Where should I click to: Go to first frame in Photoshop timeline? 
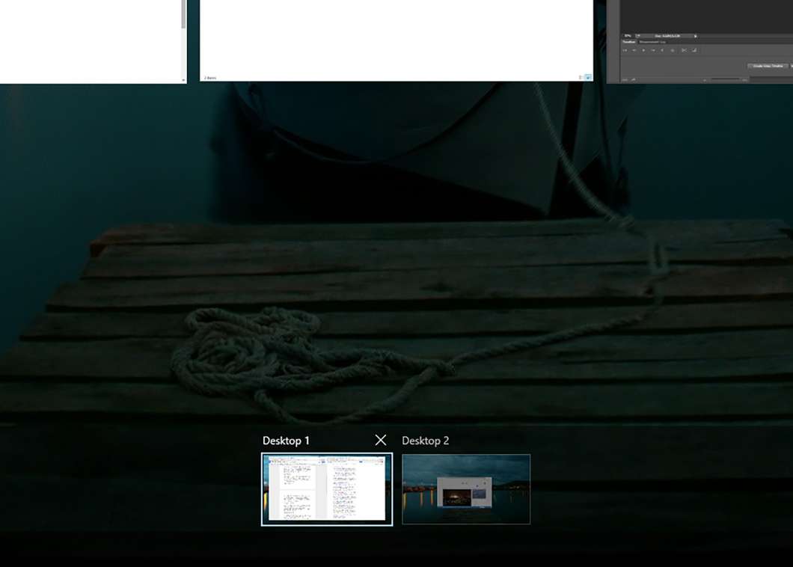(625, 50)
